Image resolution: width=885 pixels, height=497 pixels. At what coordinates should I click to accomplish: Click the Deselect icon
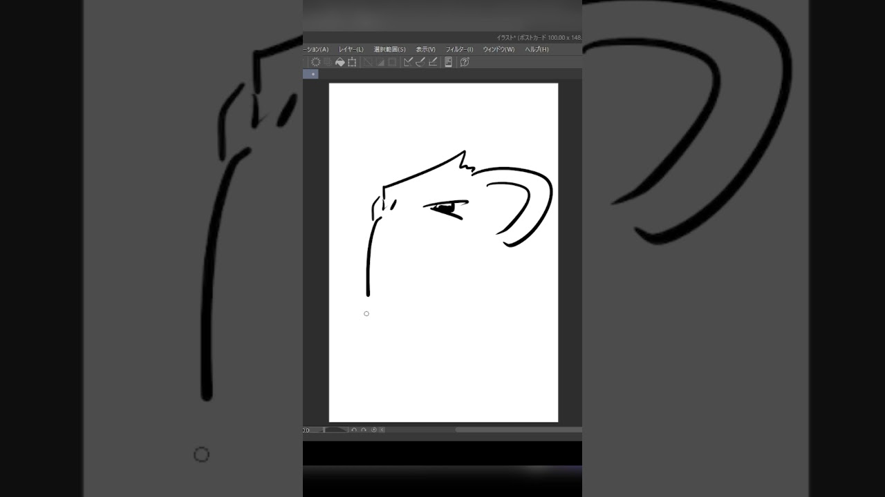368,62
